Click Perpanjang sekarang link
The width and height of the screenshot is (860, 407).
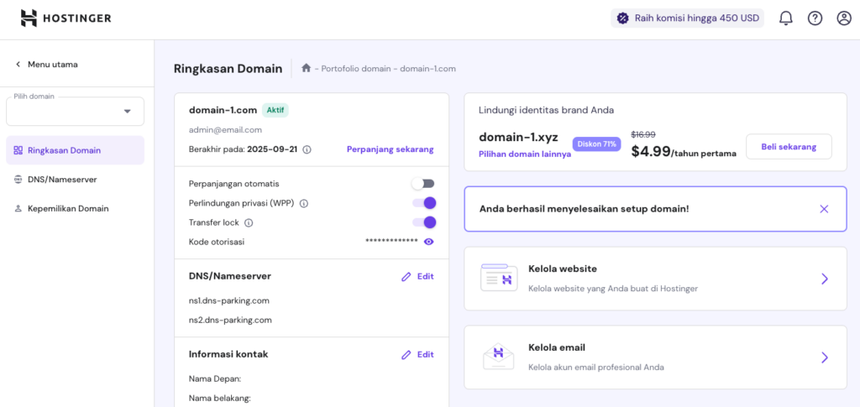pyautogui.click(x=390, y=149)
